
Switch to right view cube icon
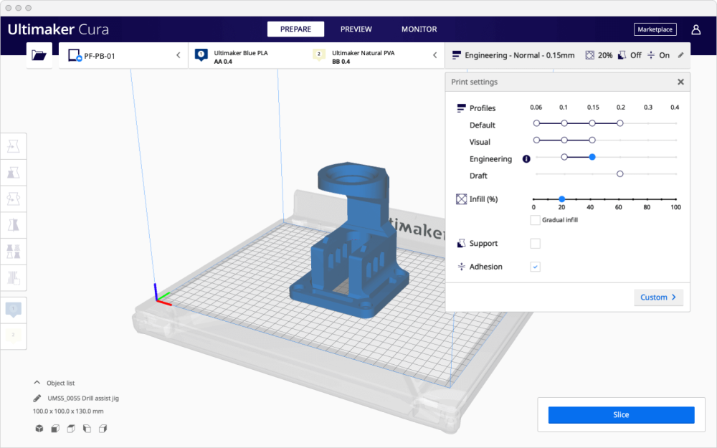(x=103, y=429)
